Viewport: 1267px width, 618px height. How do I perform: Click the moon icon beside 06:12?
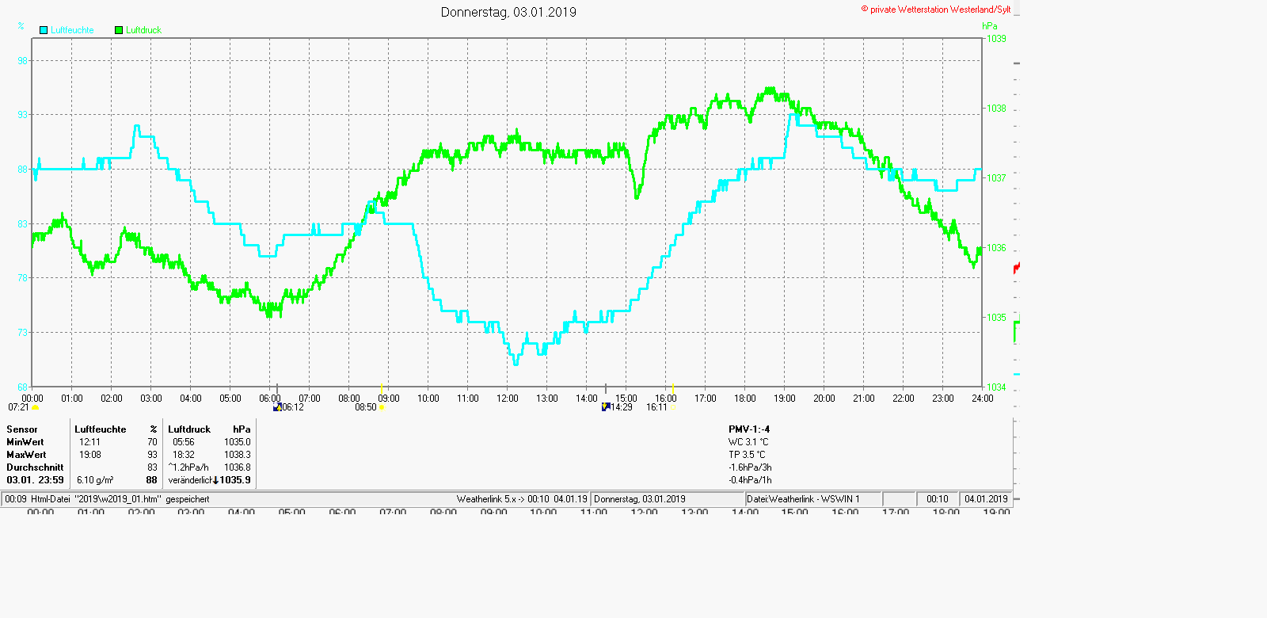(277, 407)
